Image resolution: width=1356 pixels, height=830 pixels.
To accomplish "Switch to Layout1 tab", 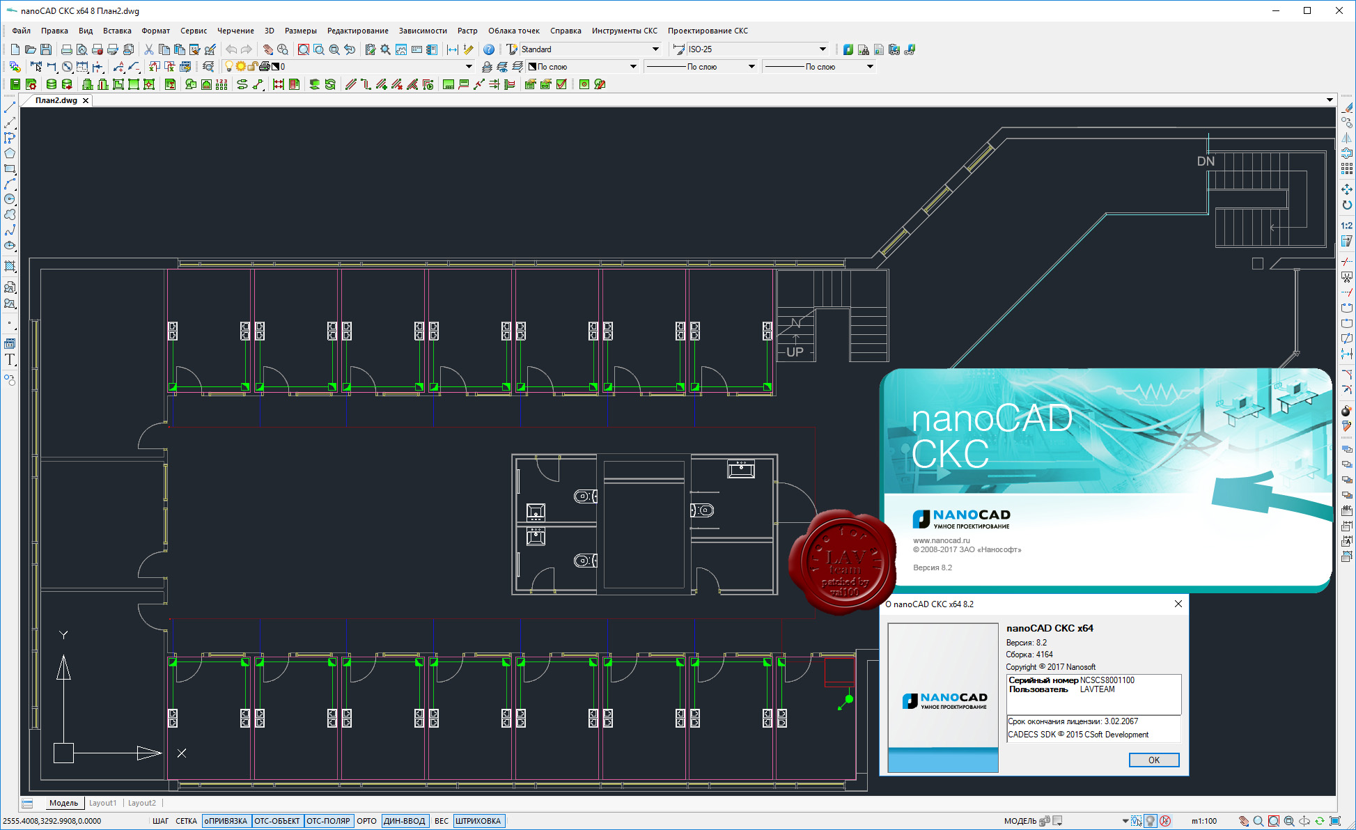I will pos(102,803).
